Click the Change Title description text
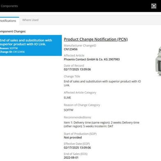This screenshot has height=161, width=161. 102,83
